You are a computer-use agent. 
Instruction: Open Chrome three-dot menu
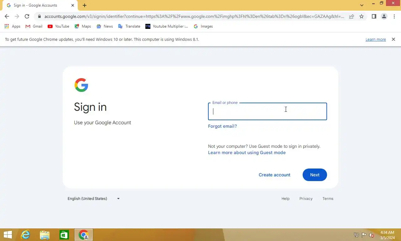[394, 16]
